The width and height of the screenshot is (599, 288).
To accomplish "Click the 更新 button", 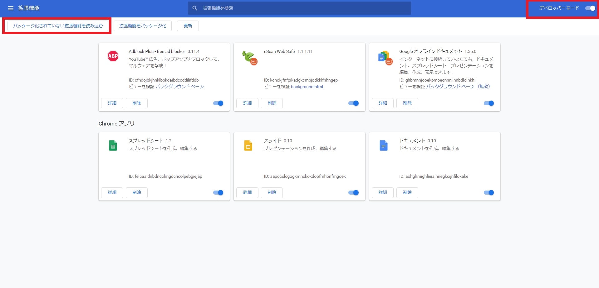I will pos(188,26).
